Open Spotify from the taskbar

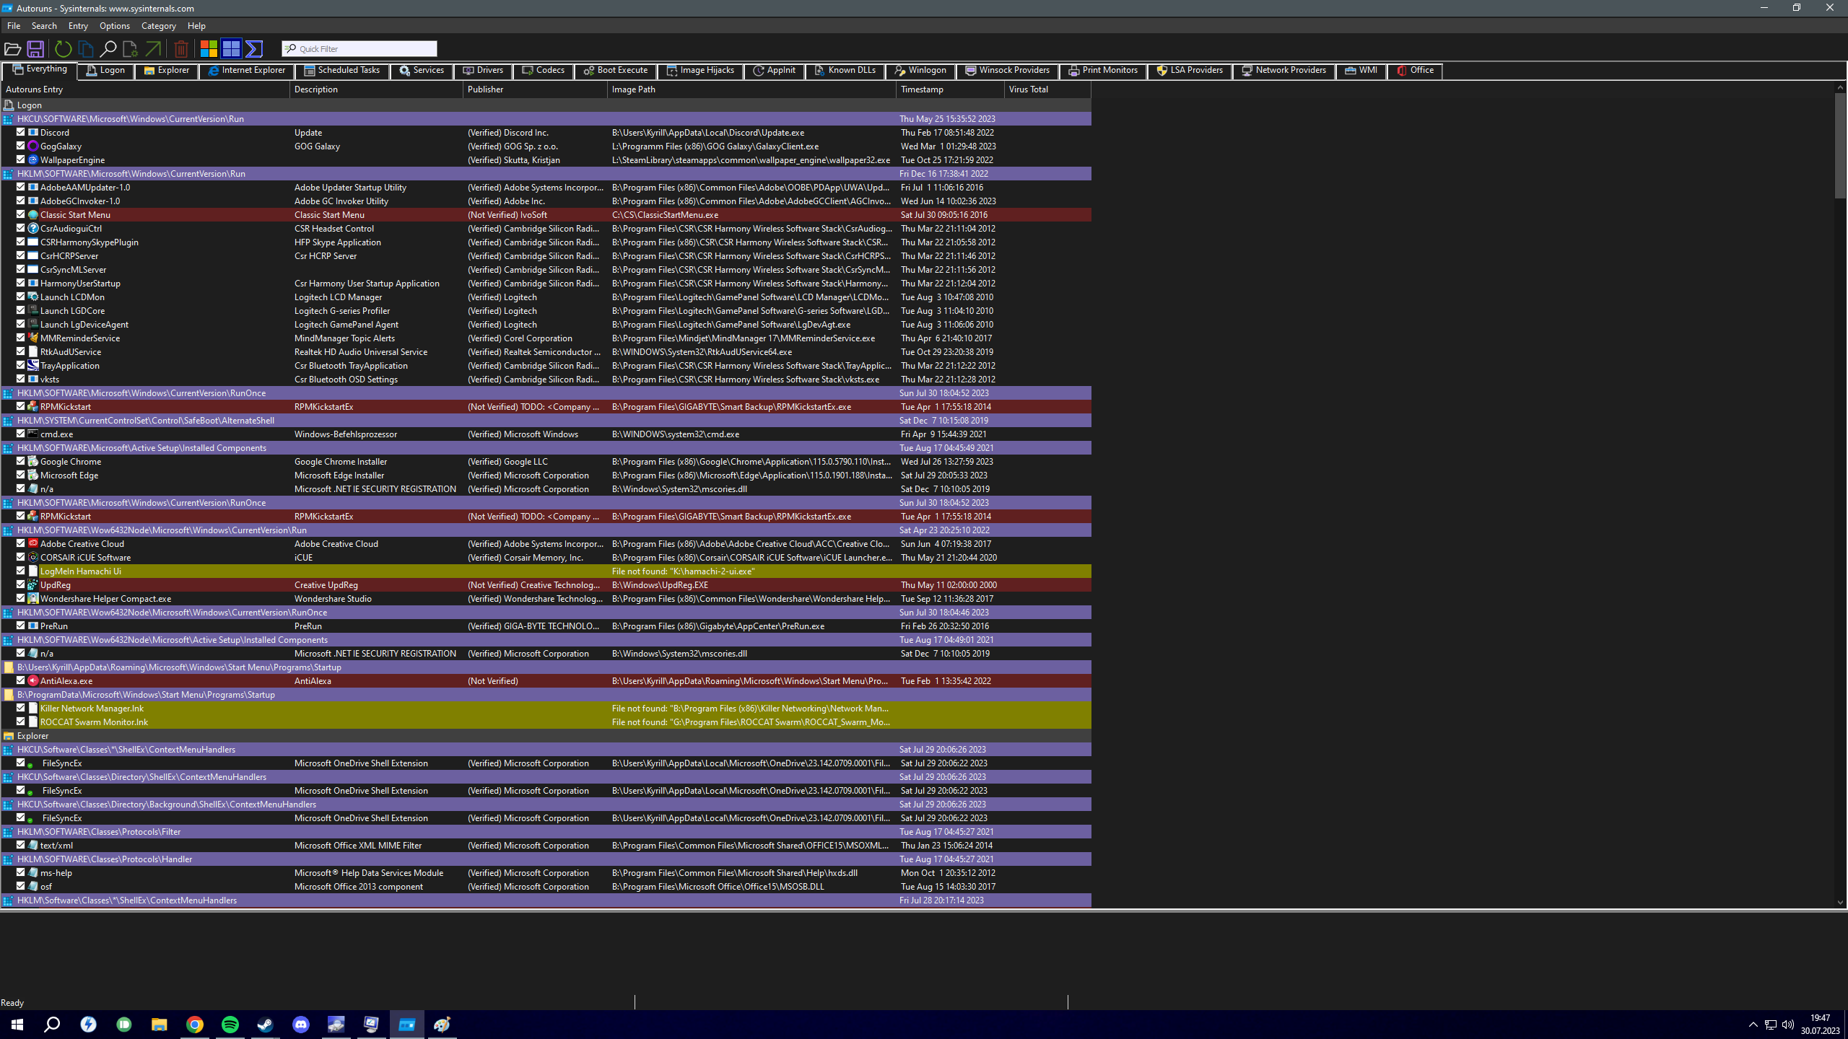pos(230,1025)
